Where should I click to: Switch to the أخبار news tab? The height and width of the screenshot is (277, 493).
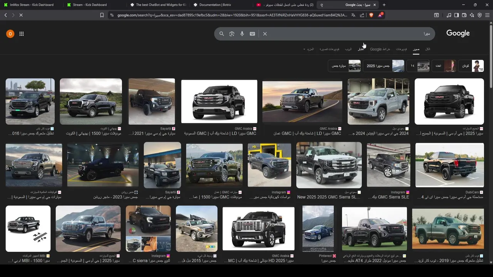point(361,49)
